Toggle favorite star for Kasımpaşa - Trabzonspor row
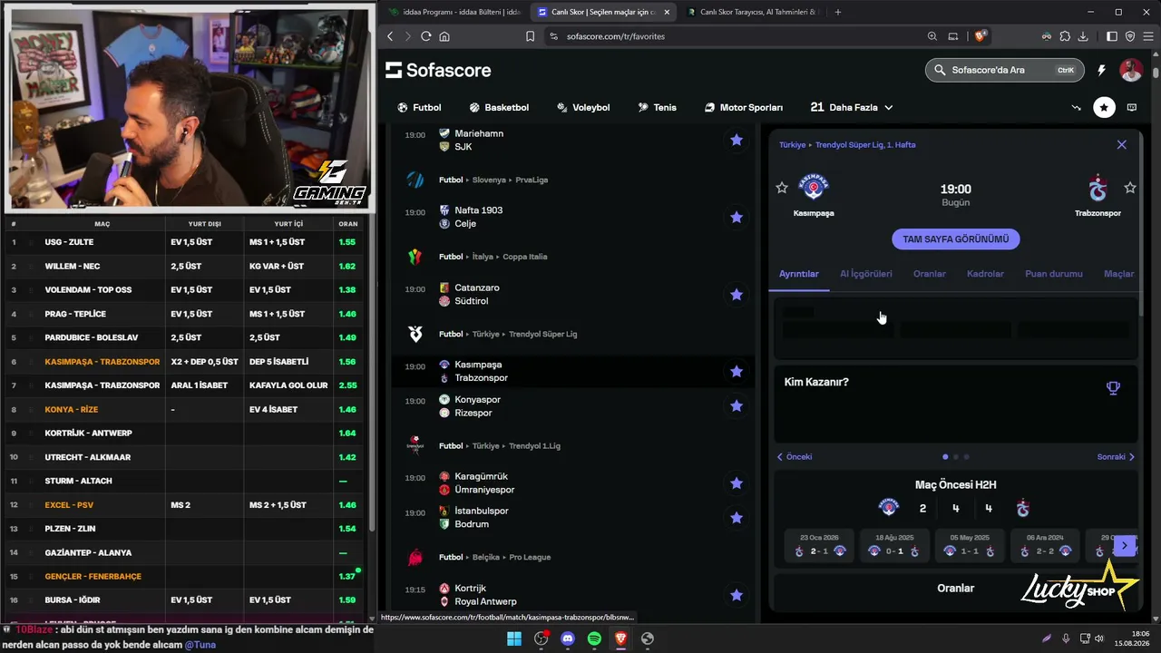 (737, 371)
